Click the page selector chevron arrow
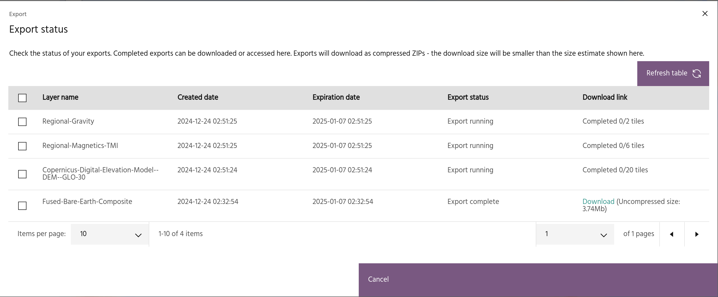 (x=604, y=235)
